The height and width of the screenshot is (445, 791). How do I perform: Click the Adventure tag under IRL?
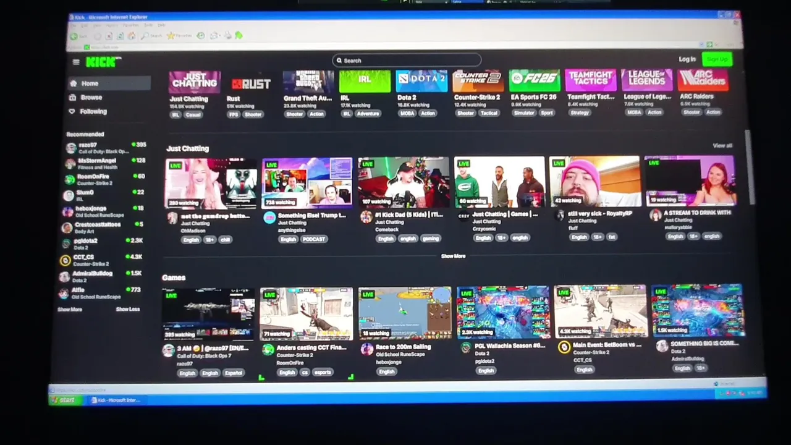click(368, 114)
